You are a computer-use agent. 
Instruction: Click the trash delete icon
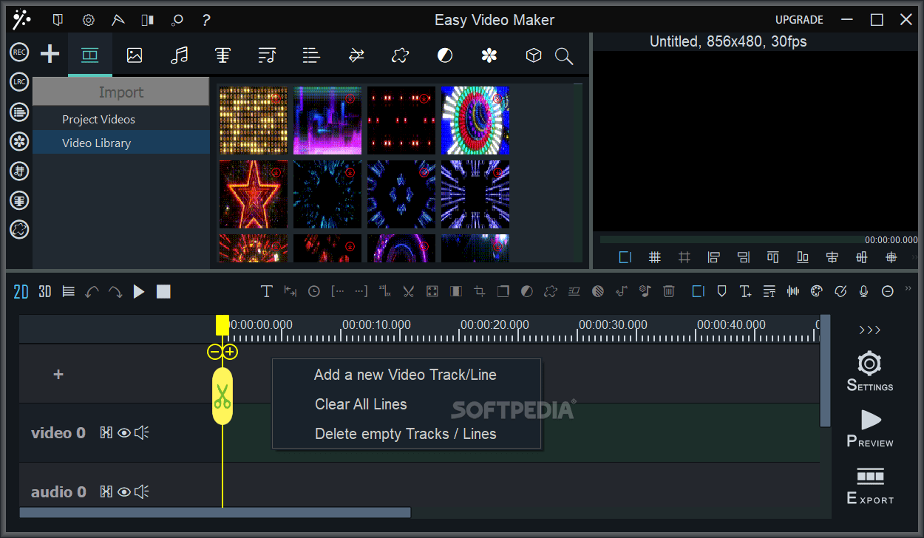(x=669, y=291)
